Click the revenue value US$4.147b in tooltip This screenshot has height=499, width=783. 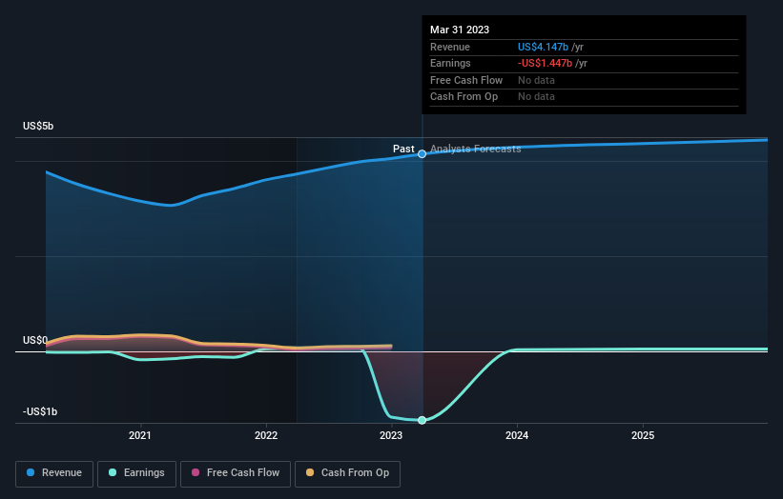pyautogui.click(x=543, y=47)
